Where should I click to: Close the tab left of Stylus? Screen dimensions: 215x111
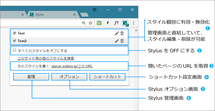coord(23,14)
